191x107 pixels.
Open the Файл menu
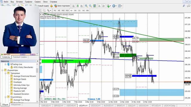point(6,2)
